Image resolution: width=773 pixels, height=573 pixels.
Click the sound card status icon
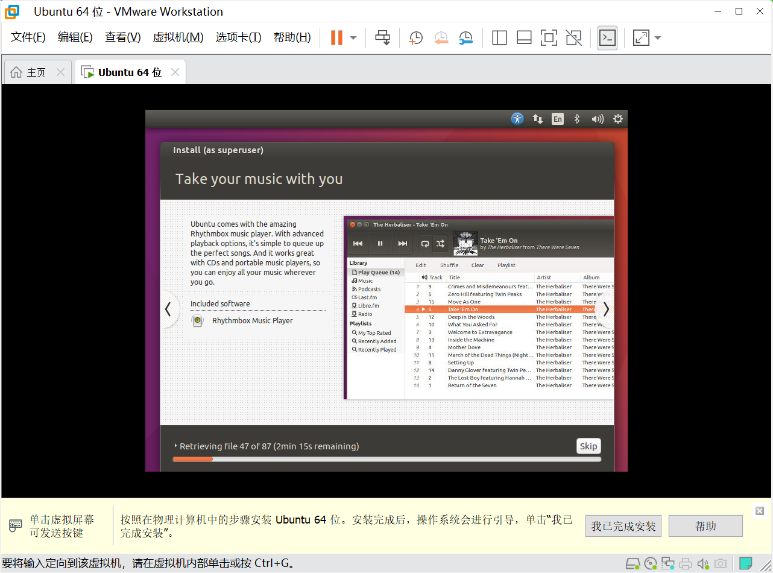pos(703,564)
